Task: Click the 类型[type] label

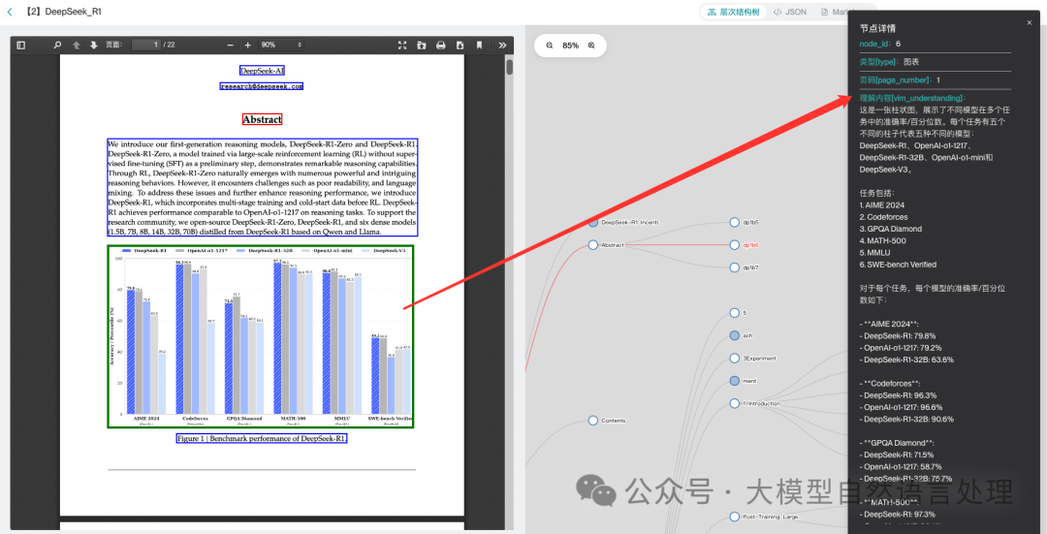Action: point(879,61)
